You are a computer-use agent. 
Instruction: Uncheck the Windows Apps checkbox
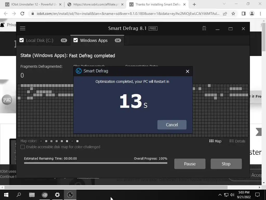click(76, 40)
